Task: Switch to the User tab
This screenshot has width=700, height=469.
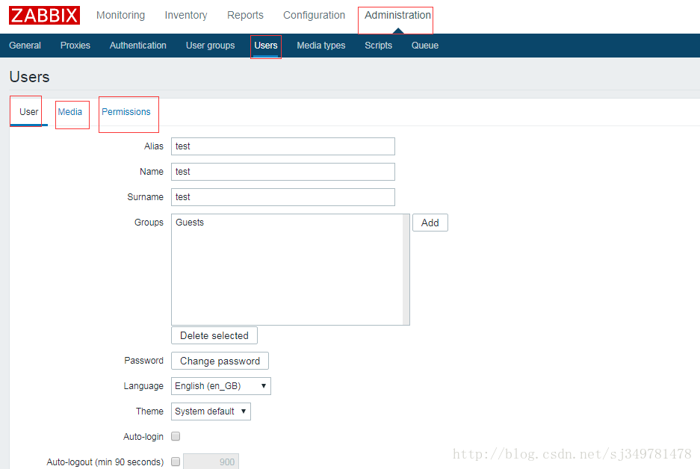Action: (x=28, y=112)
